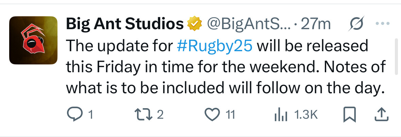The height and width of the screenshot is (137, 401).
Task: Click the reply speech bubble icon
Action: click(x=74, y=115)
